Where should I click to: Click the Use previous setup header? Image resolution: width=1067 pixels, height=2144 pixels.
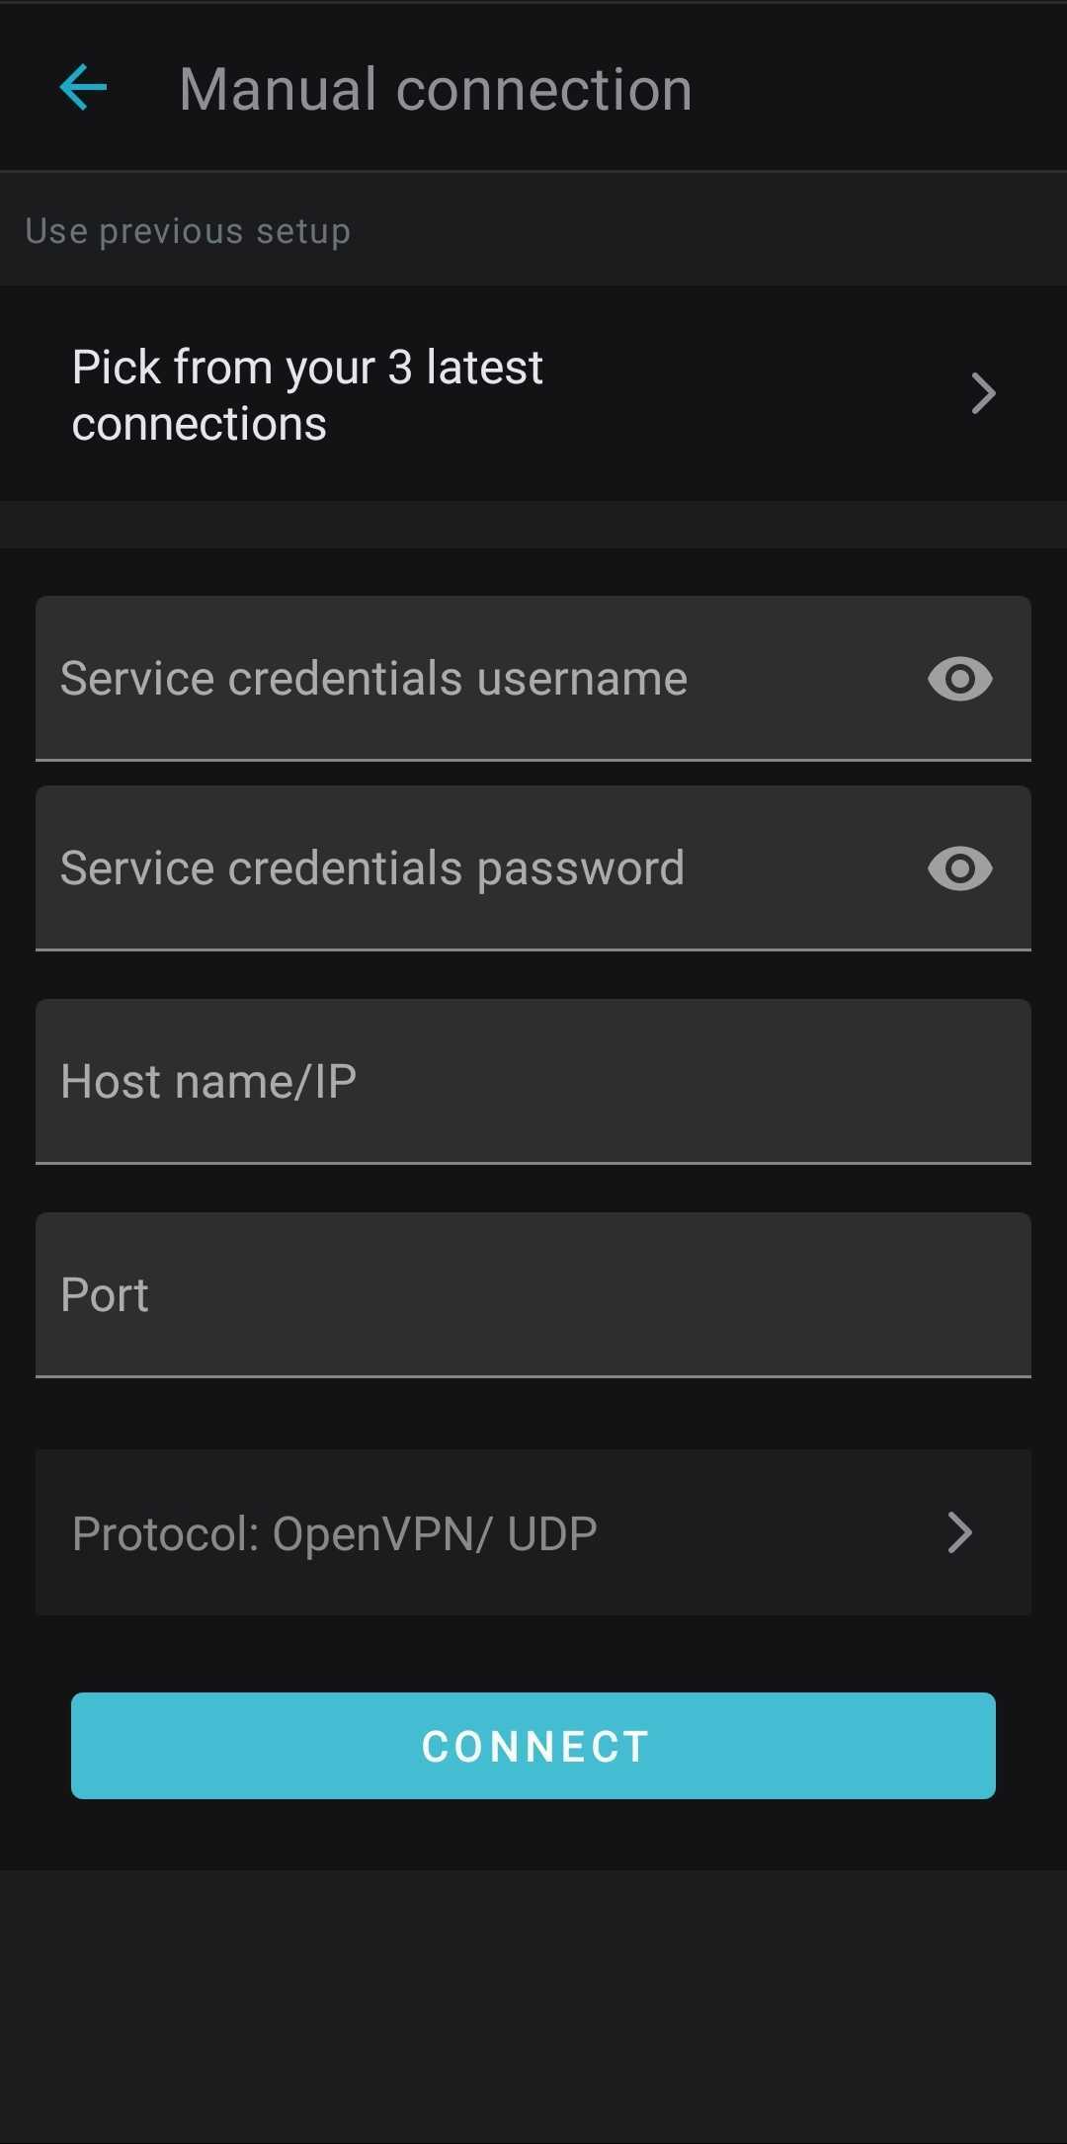point(188,231)
